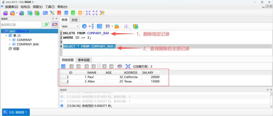Go to previous results page

point(94,66)
